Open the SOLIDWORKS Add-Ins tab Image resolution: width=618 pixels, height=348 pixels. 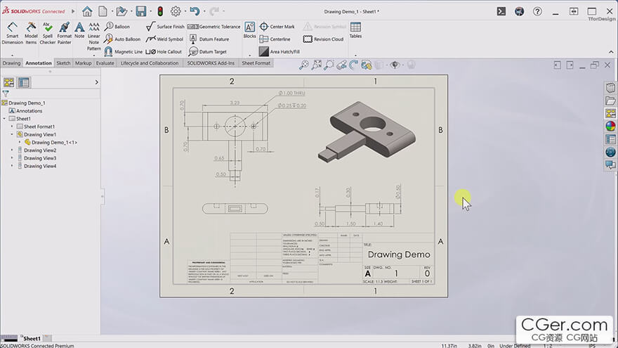pyautogui.click(x=211, y=63)
